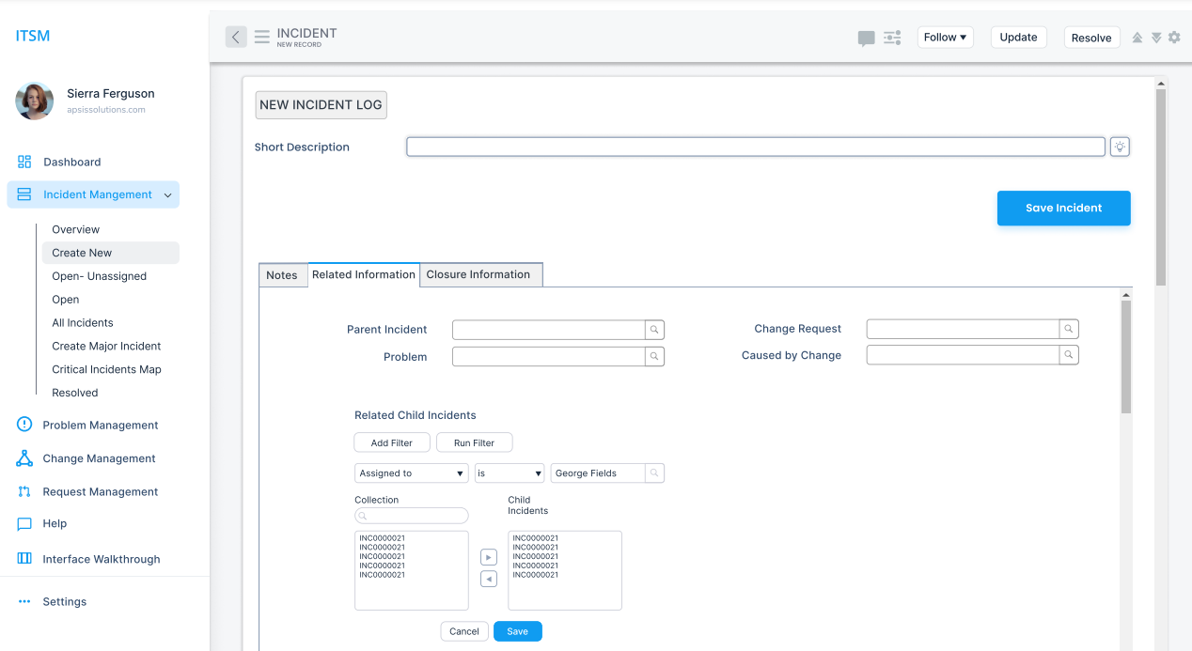
Task: Open the Follow dropdown
Action: tap(944, 37)
